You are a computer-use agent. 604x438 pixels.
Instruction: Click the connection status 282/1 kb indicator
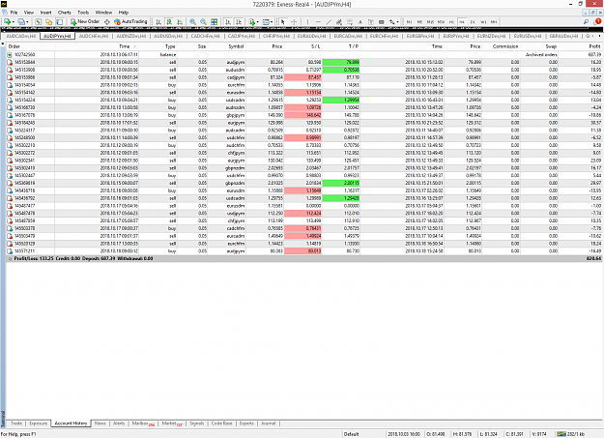coord(571,434)
